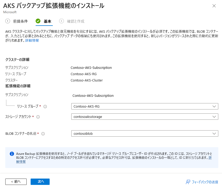
Task: Click the blue info icon in the banner
Action: (12, 154)
